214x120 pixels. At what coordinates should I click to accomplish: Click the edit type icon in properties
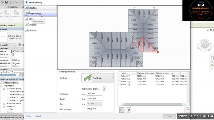19,45
